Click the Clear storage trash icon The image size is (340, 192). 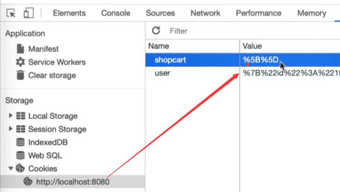pos(21,75)
